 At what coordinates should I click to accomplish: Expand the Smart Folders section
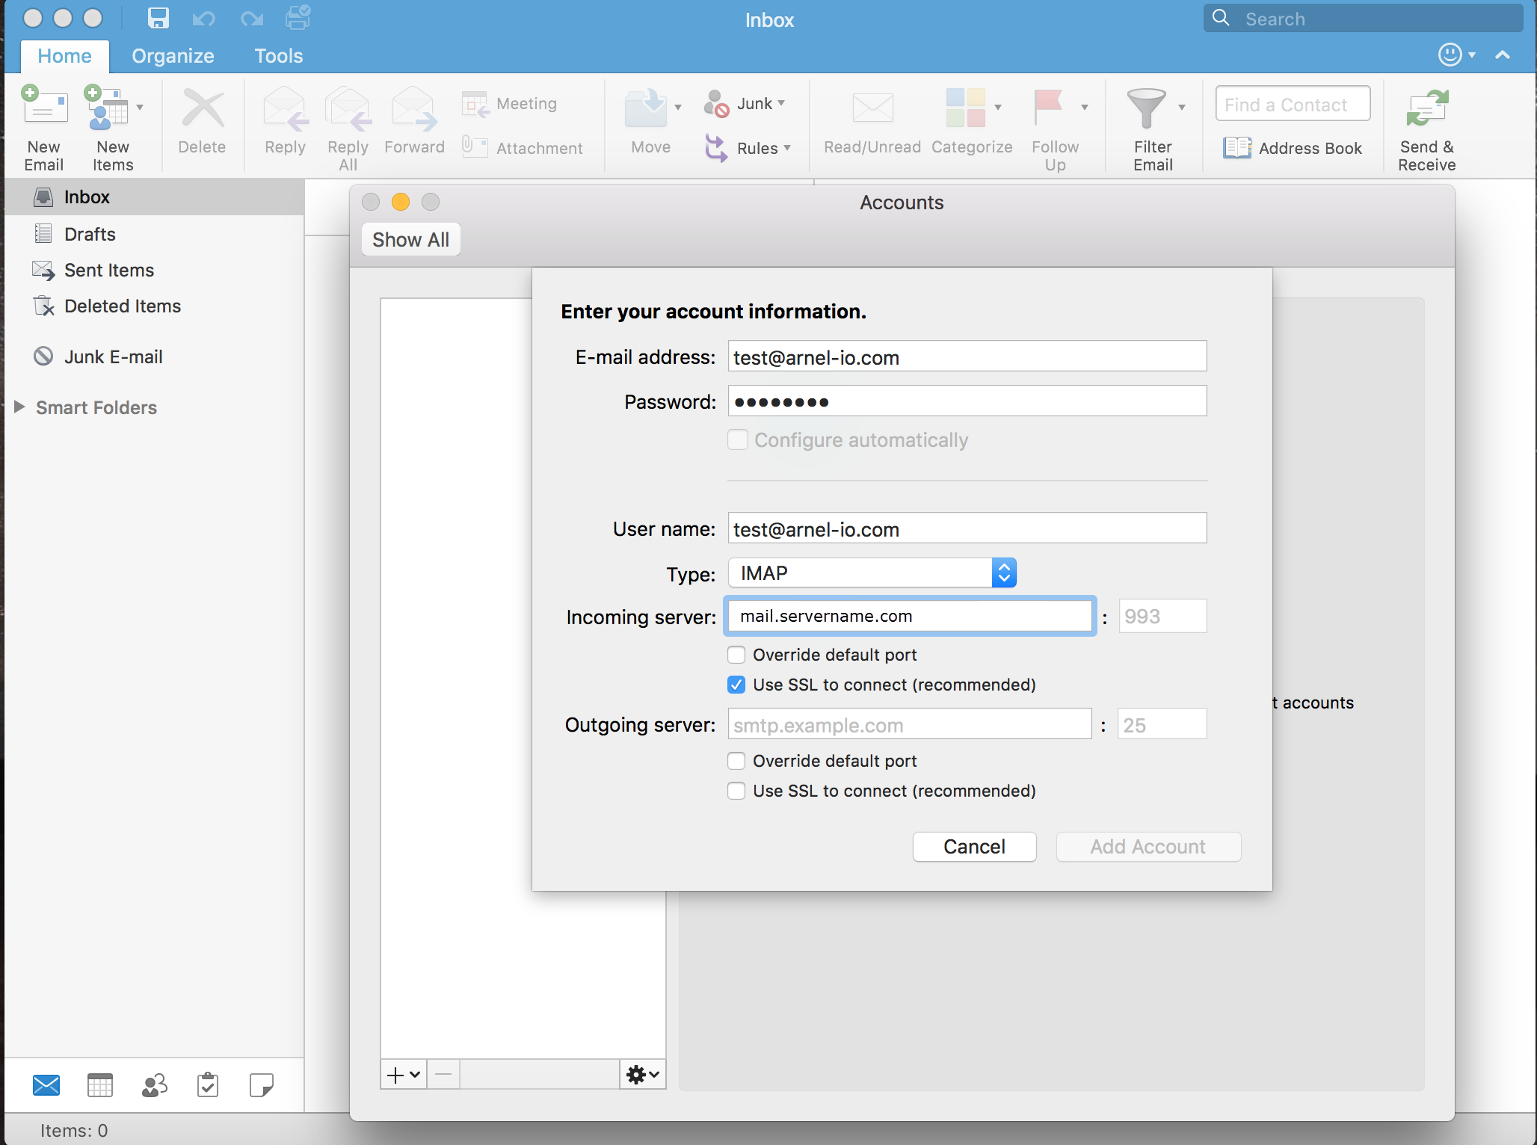(x=19, y=407)
